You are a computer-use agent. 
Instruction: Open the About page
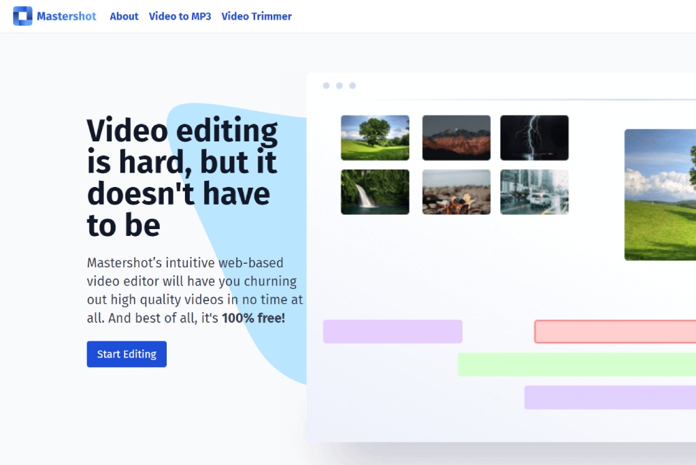coord(123,16)
